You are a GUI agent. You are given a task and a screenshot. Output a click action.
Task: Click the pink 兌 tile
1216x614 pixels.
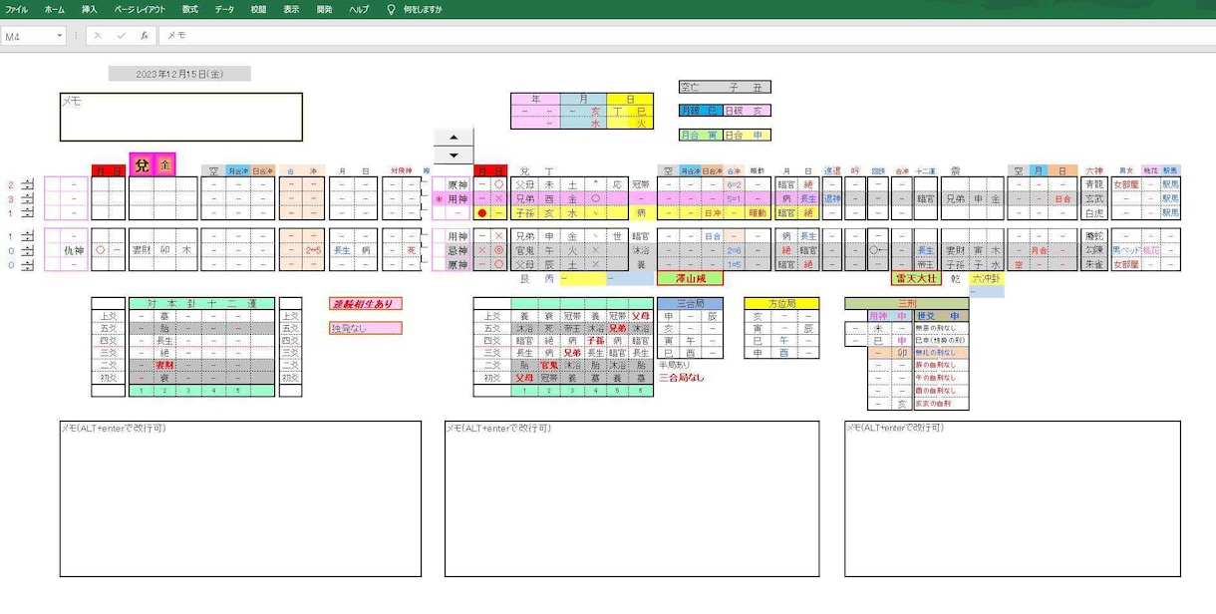[142, 164]
